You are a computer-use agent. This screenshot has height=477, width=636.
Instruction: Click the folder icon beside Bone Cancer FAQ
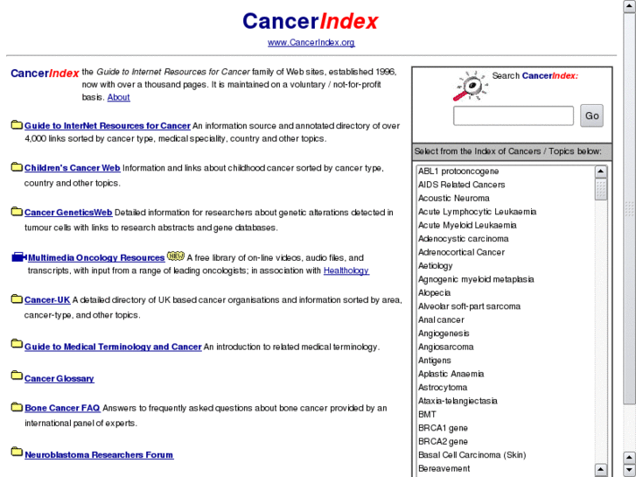[17, 407]
